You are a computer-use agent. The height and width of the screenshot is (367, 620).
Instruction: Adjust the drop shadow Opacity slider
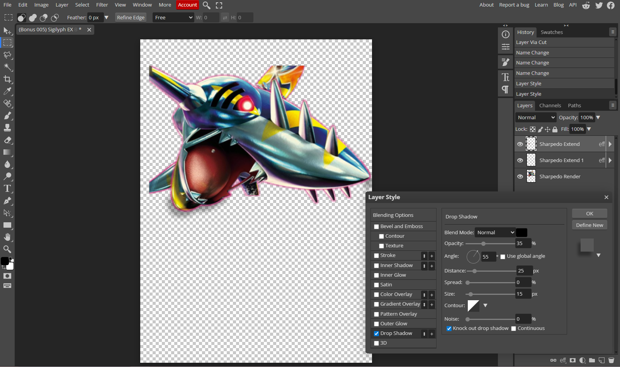[490, 244]
